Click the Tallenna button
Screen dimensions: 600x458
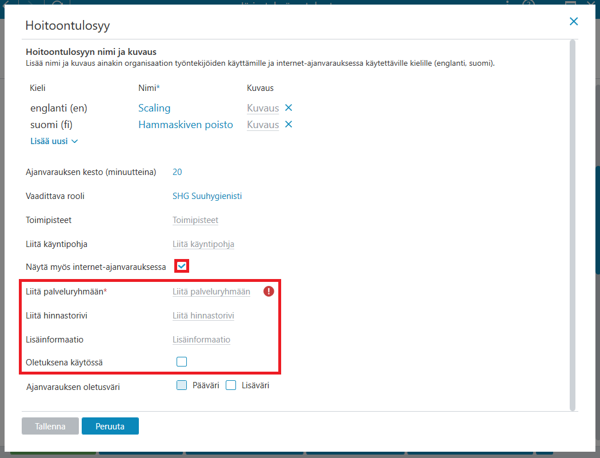point(50,426)
